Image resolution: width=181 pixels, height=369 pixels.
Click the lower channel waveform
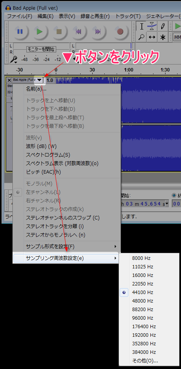[151, 148]
